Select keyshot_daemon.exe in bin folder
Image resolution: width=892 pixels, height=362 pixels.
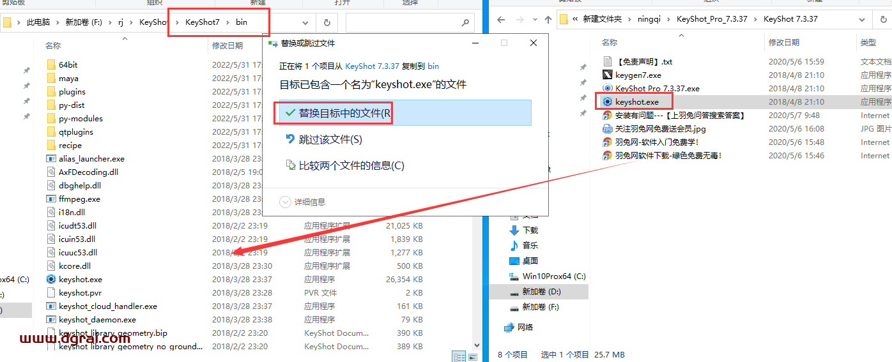coord(97,319)
